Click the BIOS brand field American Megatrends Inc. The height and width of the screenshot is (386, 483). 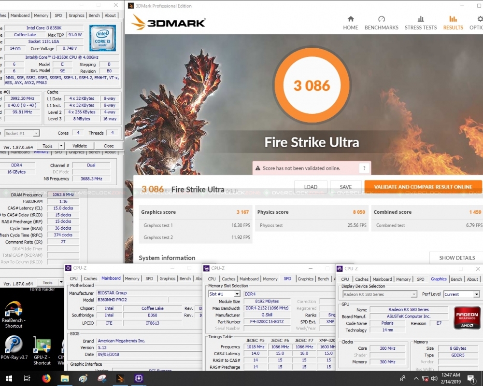pyautogui.click(x=149, y=341)
